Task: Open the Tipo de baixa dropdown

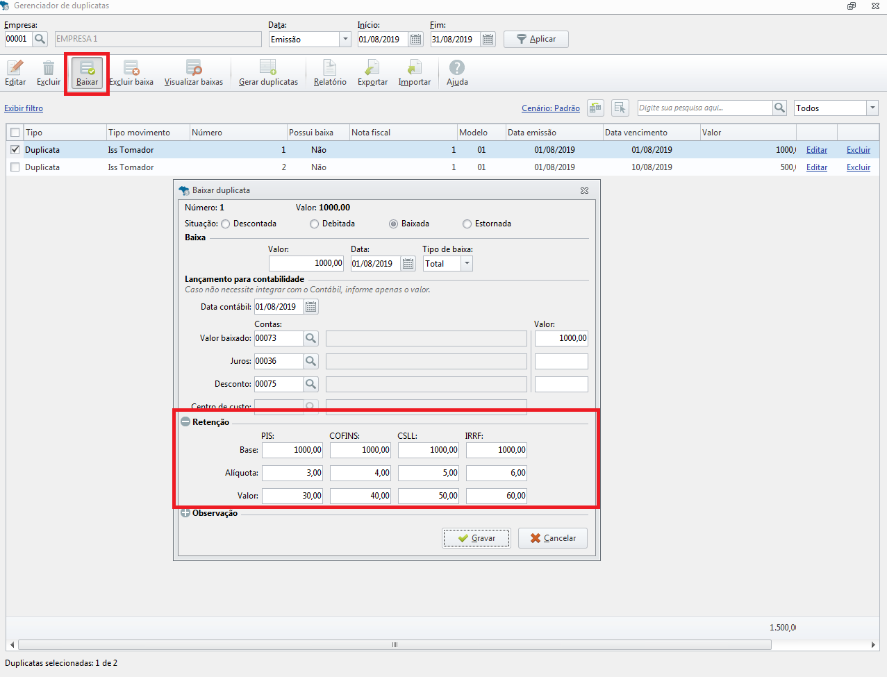Action: coord(467,264)
